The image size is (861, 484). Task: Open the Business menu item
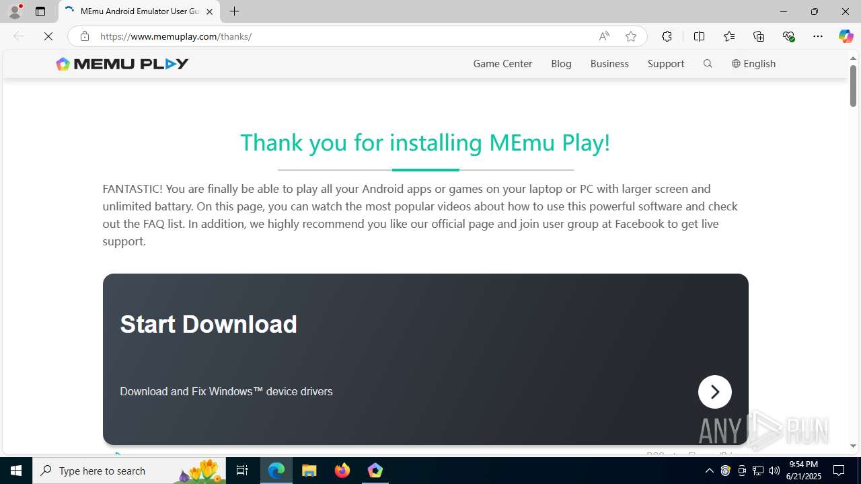point(609,64)
